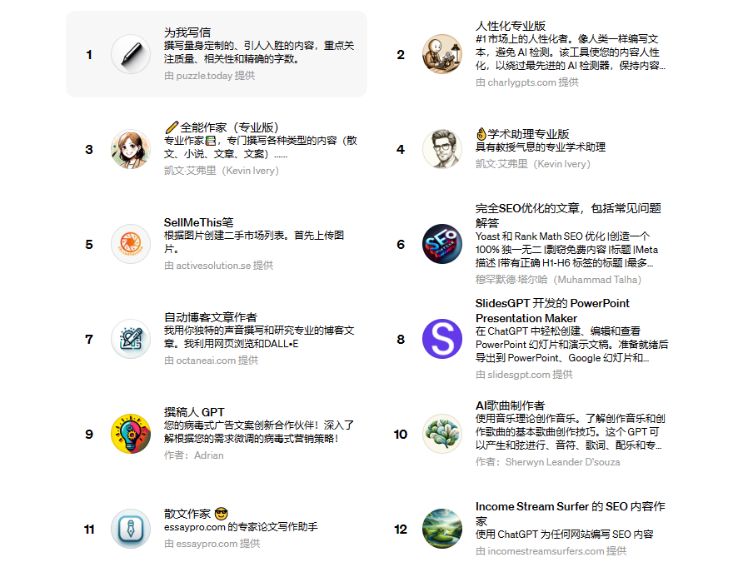
Task: Click the 由 essaypro.com 提供 attribution
Action: point(212,544)
